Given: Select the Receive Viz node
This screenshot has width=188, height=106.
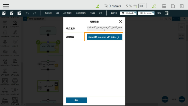Looking at the screenshot, I should [x=15, y=92].
